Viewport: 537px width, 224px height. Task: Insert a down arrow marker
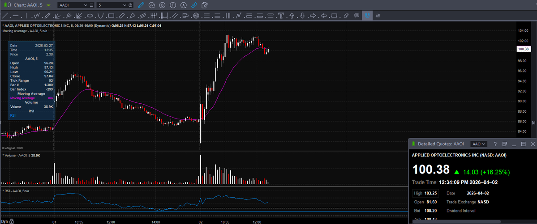(x=302, y=15)
